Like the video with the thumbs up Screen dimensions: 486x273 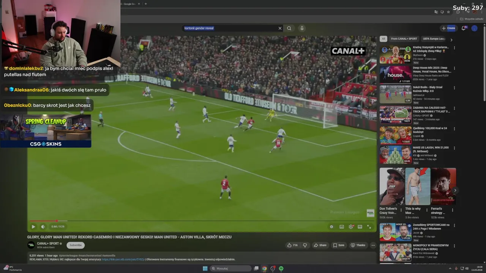292,245
